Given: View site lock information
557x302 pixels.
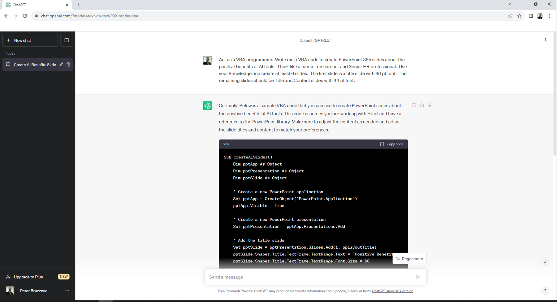Looking at the screenshot, I should 37,16.
